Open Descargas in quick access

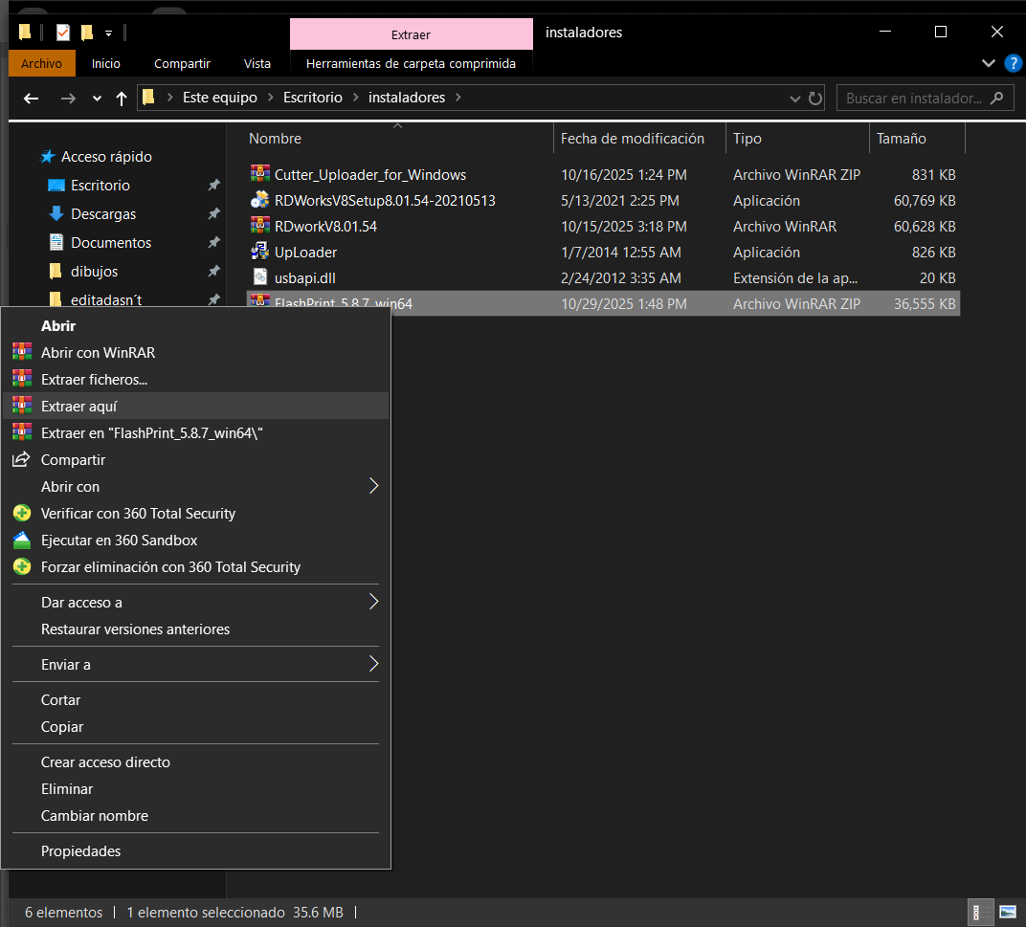(x=103, y=214)
